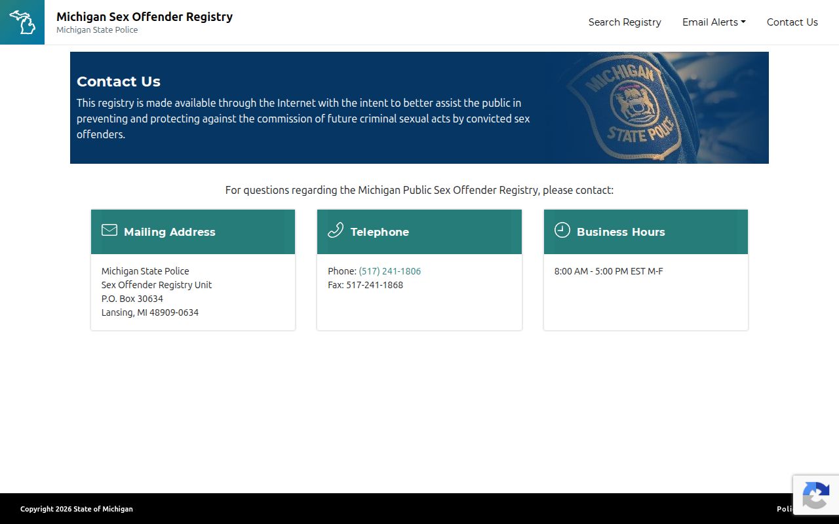
Task: Select the hours '8:00 AM - 5:00 PM EST M-F'
Action: 609,271
